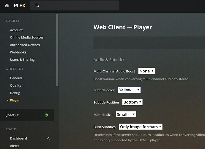This screenshot has height=149, width=205.
Task: Click the Web Client — Player heading
Action: click(x=123, y=27)
